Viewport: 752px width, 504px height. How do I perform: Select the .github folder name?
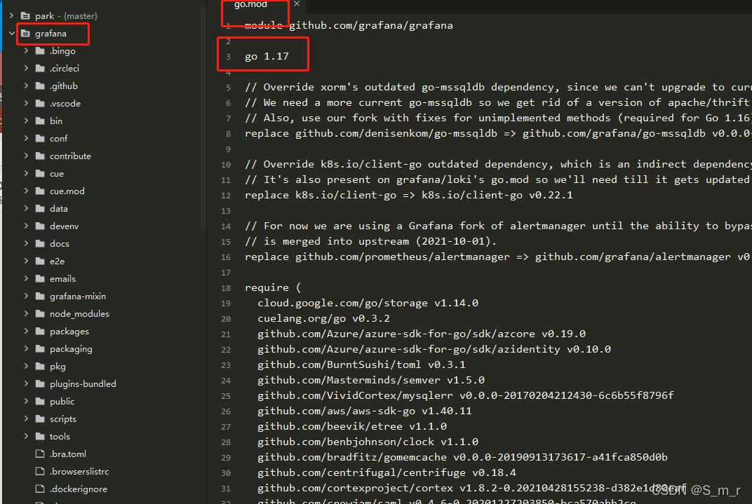tap(63, 86)
